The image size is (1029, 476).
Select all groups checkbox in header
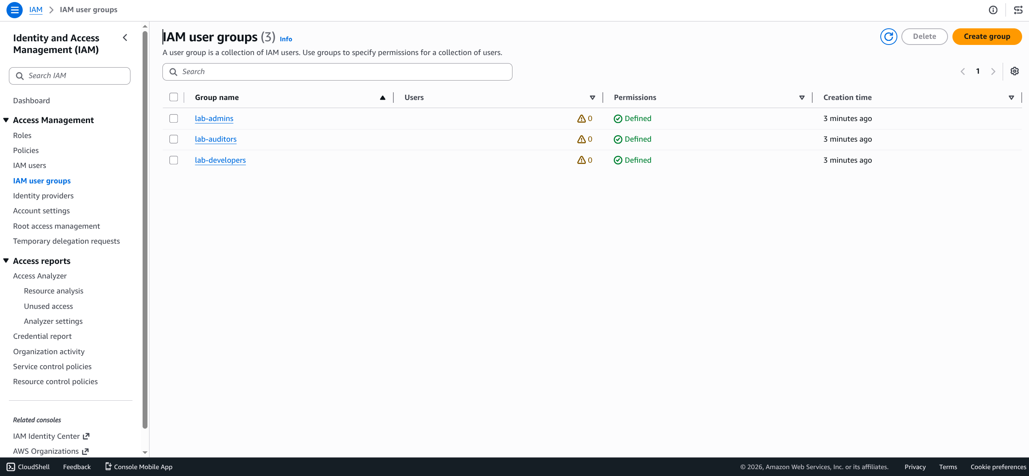click(x=174, y=97)
